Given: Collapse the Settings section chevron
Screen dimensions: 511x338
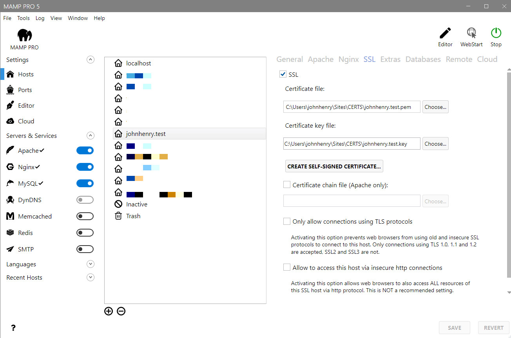Looking at the screenshot, I should [91, 60].
